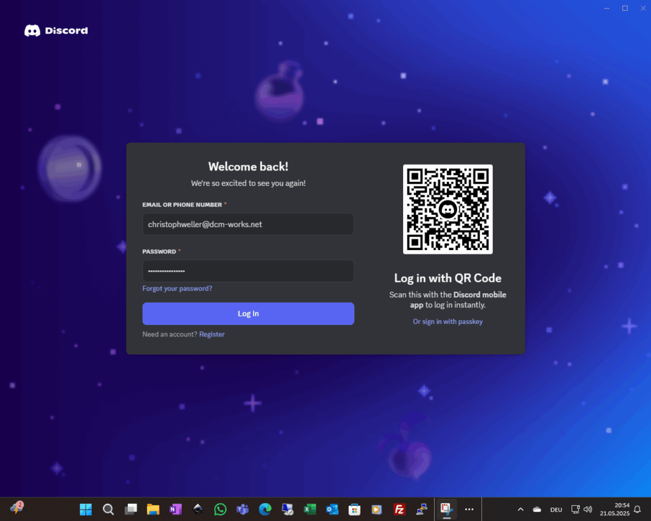Click the Log In button
The height and width of the screenshot is (521, 651).
(248, 314)
